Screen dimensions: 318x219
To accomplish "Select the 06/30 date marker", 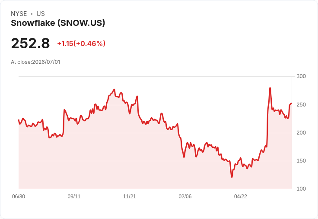I will pyautogui.click(x=19, y=196).
